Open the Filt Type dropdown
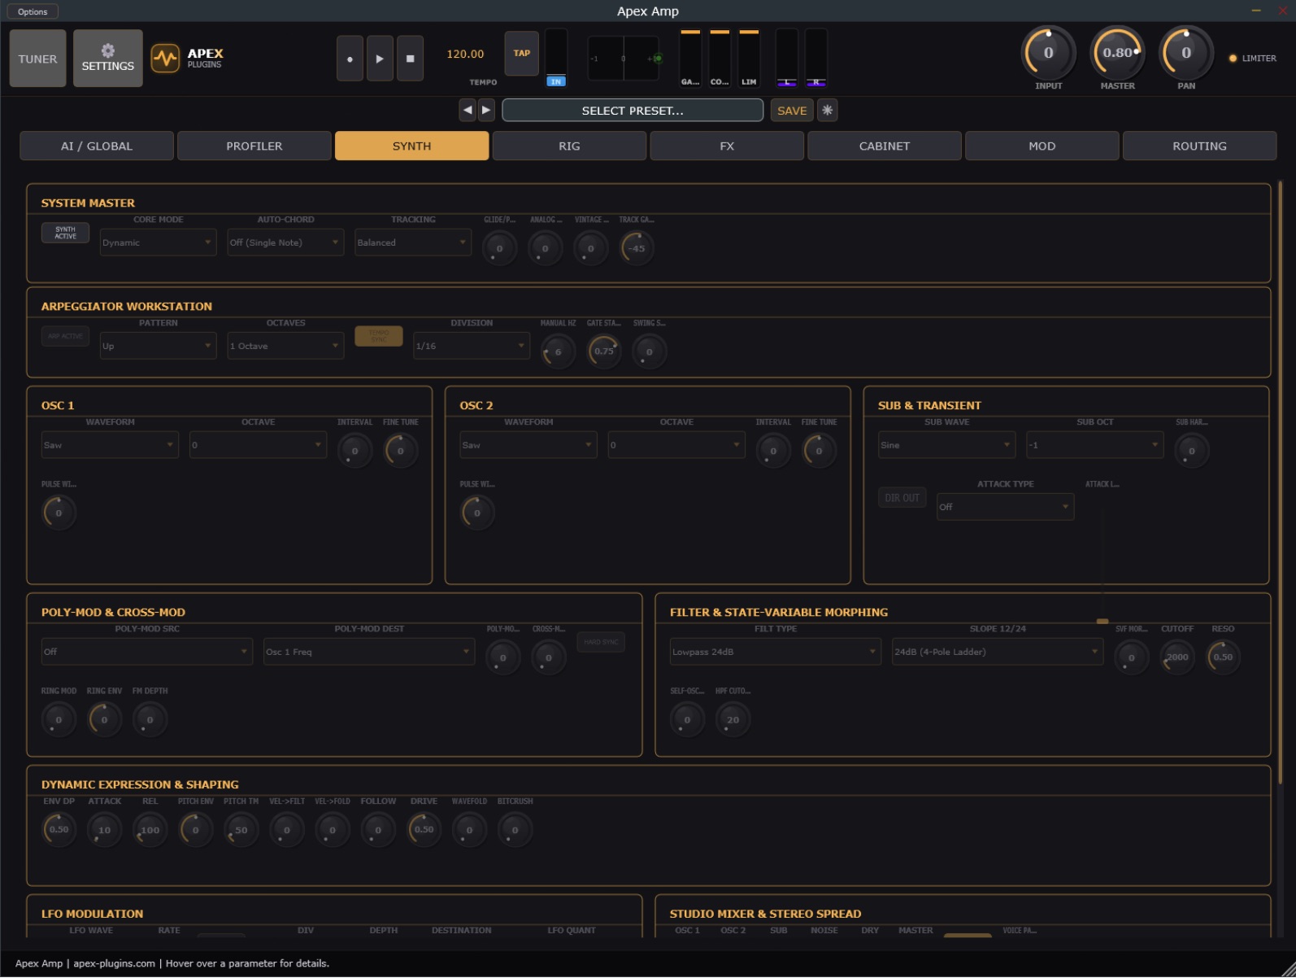This screenshot has width=1296, height=978. click(x=776, y=652)
